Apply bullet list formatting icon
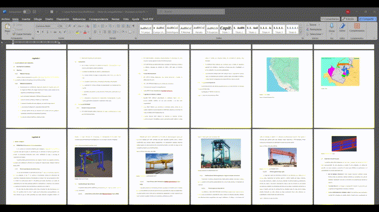This screenshot has width=379, height=212. click(x=95, y=26)
